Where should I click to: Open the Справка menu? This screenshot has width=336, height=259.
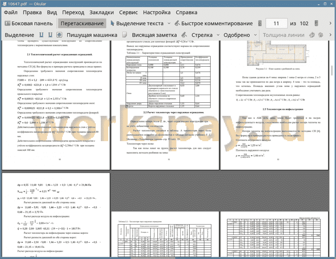coord(186,12)
